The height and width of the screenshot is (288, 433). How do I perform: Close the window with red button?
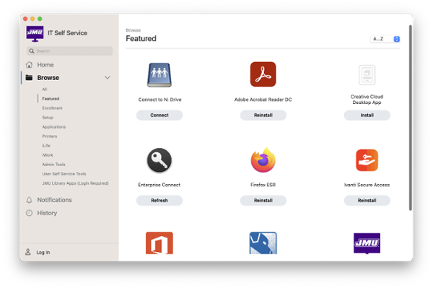coord(25,19)
